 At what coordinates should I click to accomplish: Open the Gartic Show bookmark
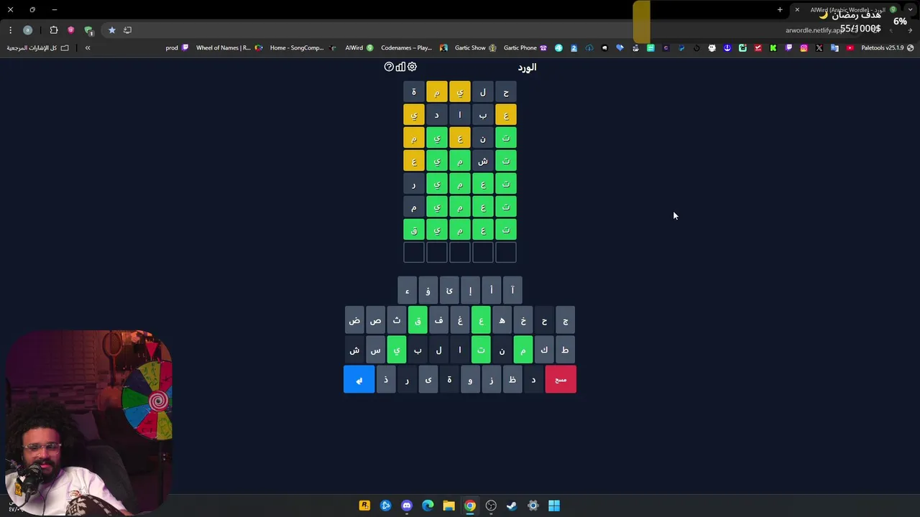[x=475, y=47]
